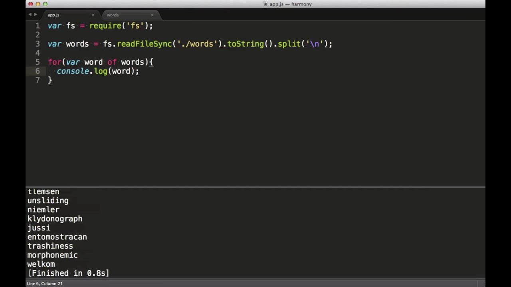This screenshot has width=511, height=287.
Task: Click line number 1 in the gutter
Action: [x=38, y=26]
